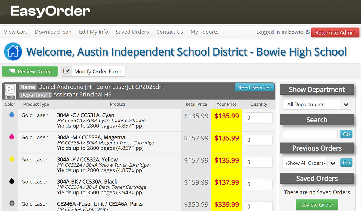Click quantity field for Cyan cartridge
The image size is (361, 211).
click(x=258, y=118)
